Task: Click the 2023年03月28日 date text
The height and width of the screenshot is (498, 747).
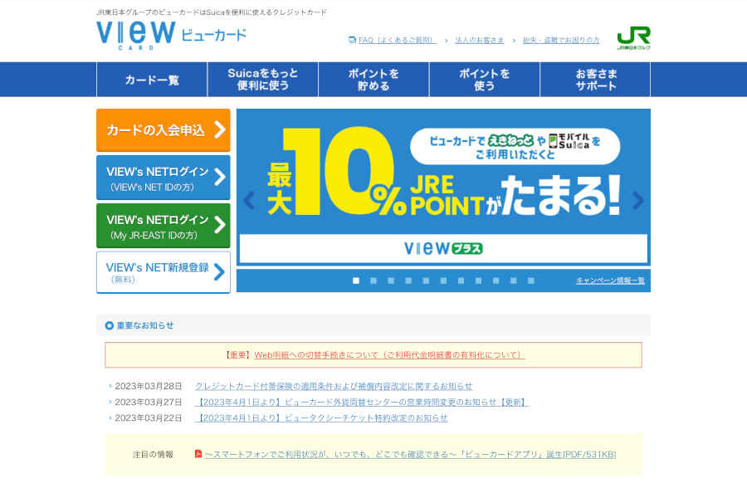Action: point(149,386)
